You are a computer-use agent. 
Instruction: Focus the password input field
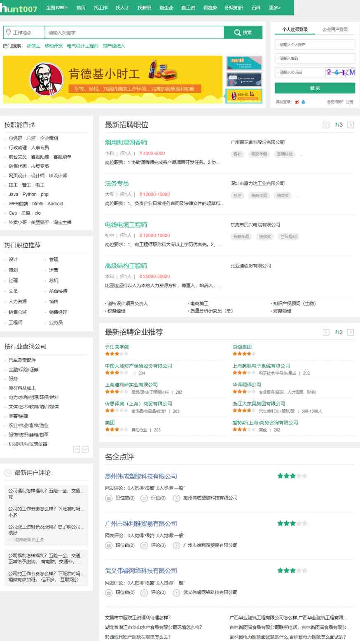(315, 58)
